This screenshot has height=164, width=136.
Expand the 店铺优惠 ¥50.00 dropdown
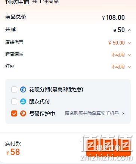tap(129, 43)
